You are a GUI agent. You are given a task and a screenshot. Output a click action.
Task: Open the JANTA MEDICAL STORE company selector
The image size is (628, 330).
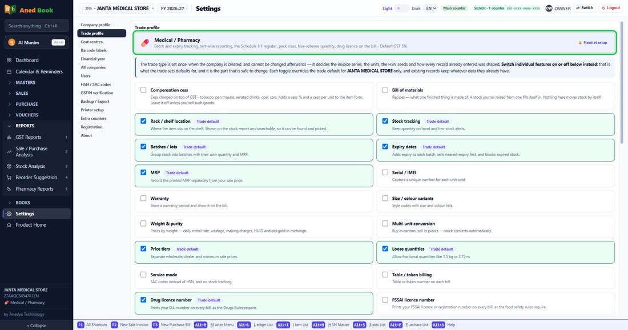pos(116,9)
